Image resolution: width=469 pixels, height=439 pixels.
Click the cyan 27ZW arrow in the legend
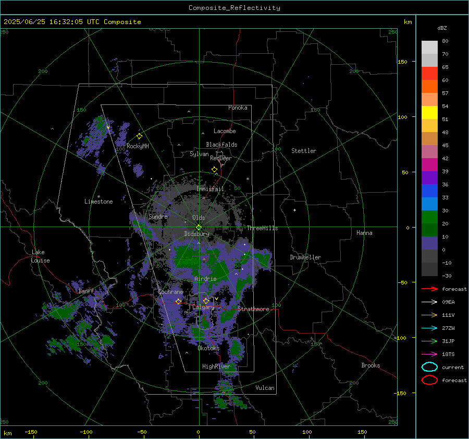[430, 328]
